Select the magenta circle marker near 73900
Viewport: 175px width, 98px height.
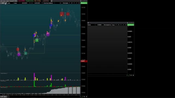pyautogui.click(x=48, y=34)
